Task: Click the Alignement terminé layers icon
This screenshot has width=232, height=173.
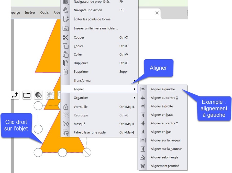Action: 143,166
